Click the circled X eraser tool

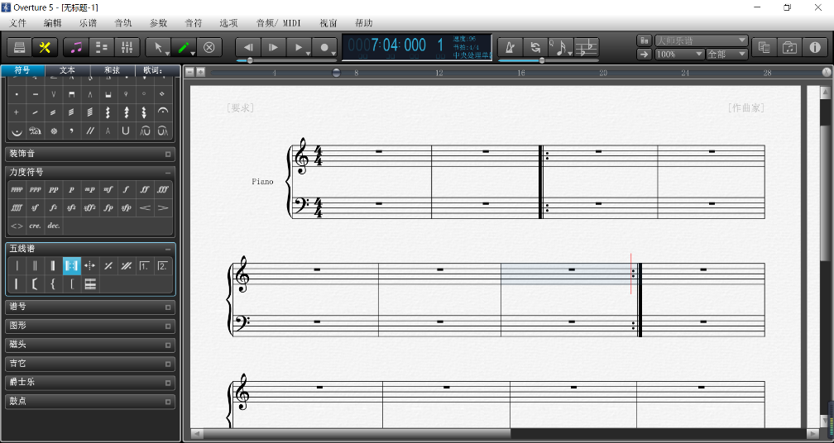209,47
